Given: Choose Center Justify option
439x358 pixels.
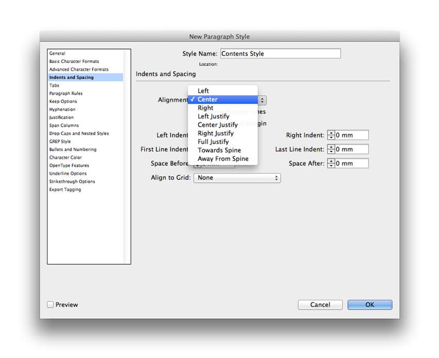Looking at the screenshot, I should pos(223,125).
